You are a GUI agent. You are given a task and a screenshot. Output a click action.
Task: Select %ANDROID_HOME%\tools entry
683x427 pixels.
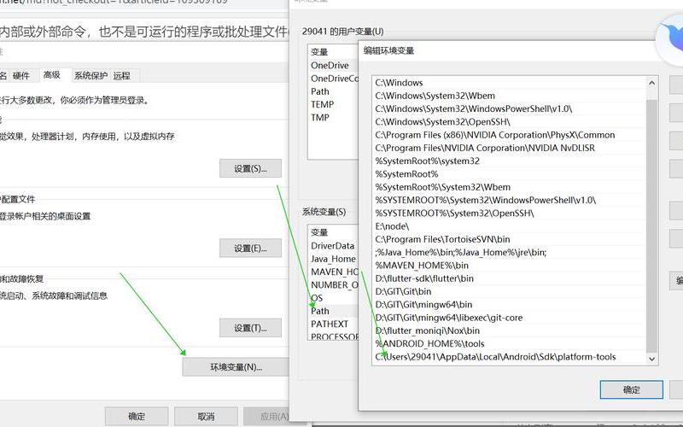point(510,344)
